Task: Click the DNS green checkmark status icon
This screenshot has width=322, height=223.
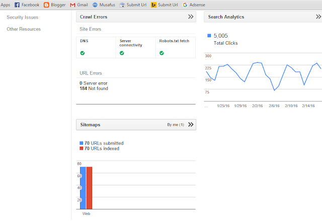Action: tap(83, 53)
